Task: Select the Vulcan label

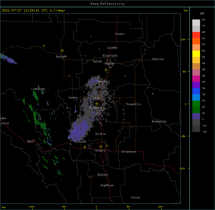Action: pos(135,198)
